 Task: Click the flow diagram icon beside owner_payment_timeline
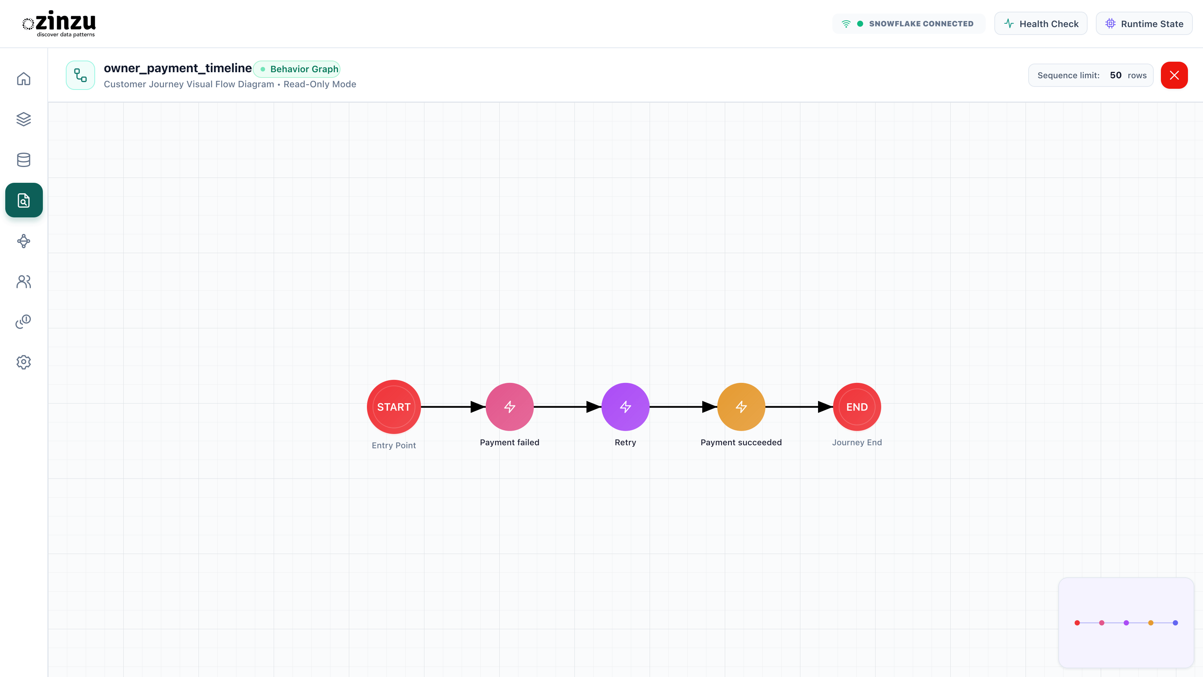tap(80, 75)
